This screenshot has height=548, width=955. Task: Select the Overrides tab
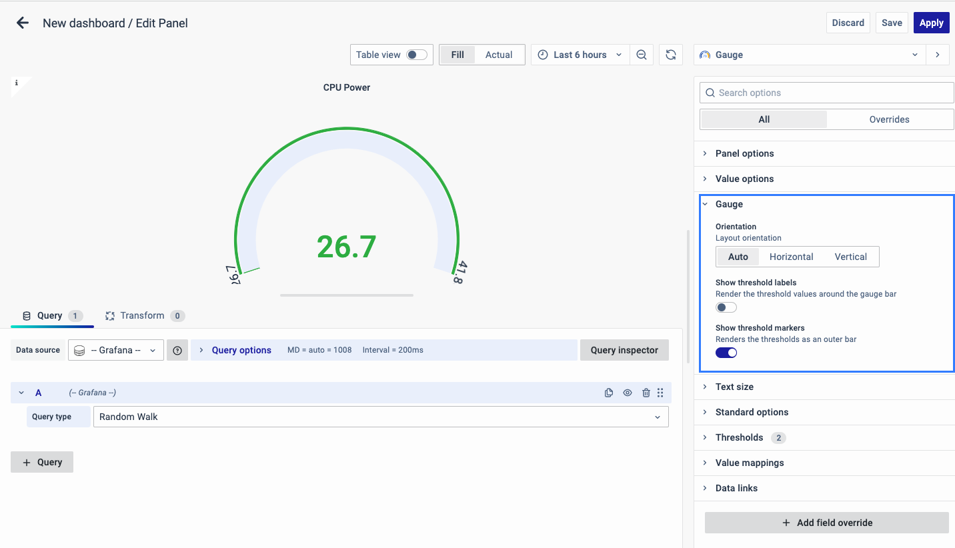889,119
